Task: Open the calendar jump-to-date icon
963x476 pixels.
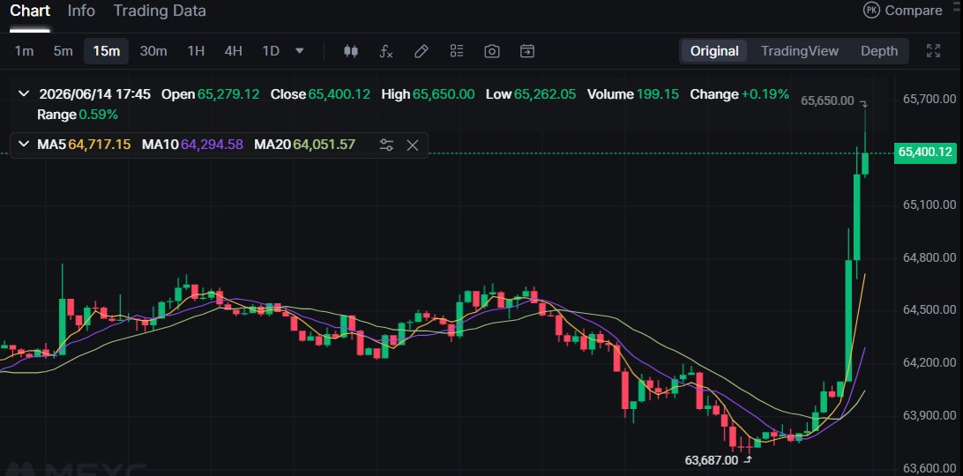Action: 527,51
